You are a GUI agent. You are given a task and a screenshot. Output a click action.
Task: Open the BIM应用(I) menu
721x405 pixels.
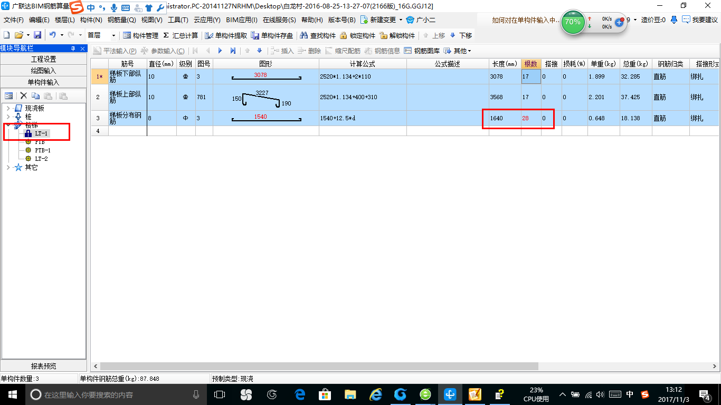click(x=241, y=20)
